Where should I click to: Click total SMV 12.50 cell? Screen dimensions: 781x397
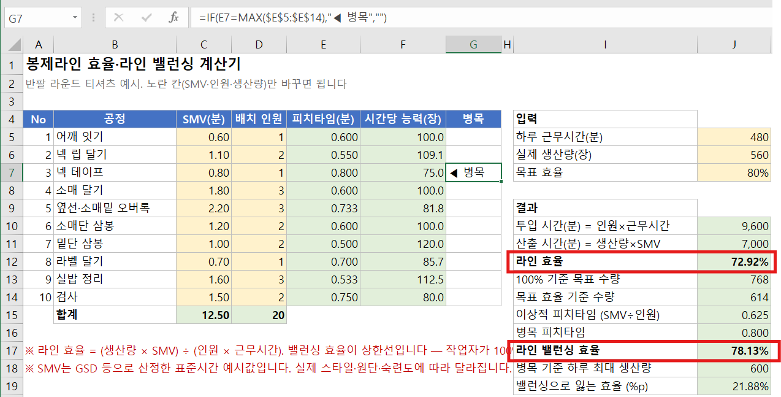(204, 315)
